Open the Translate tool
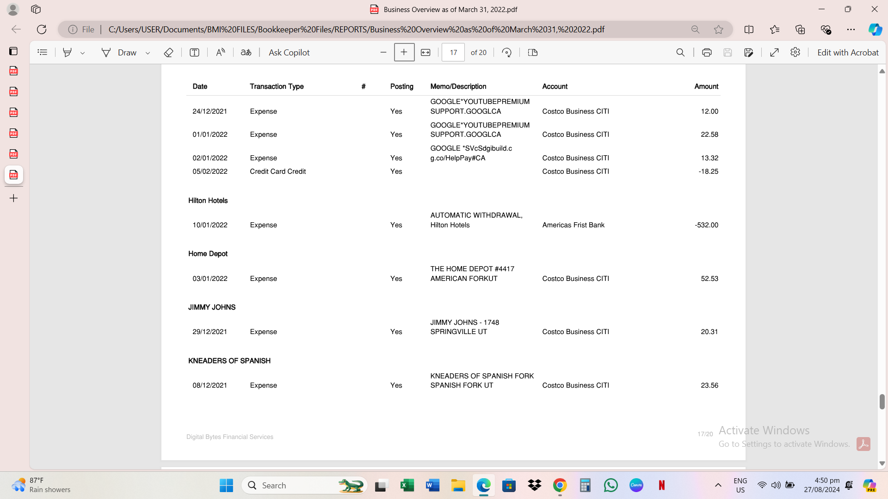 pos(246,53)
